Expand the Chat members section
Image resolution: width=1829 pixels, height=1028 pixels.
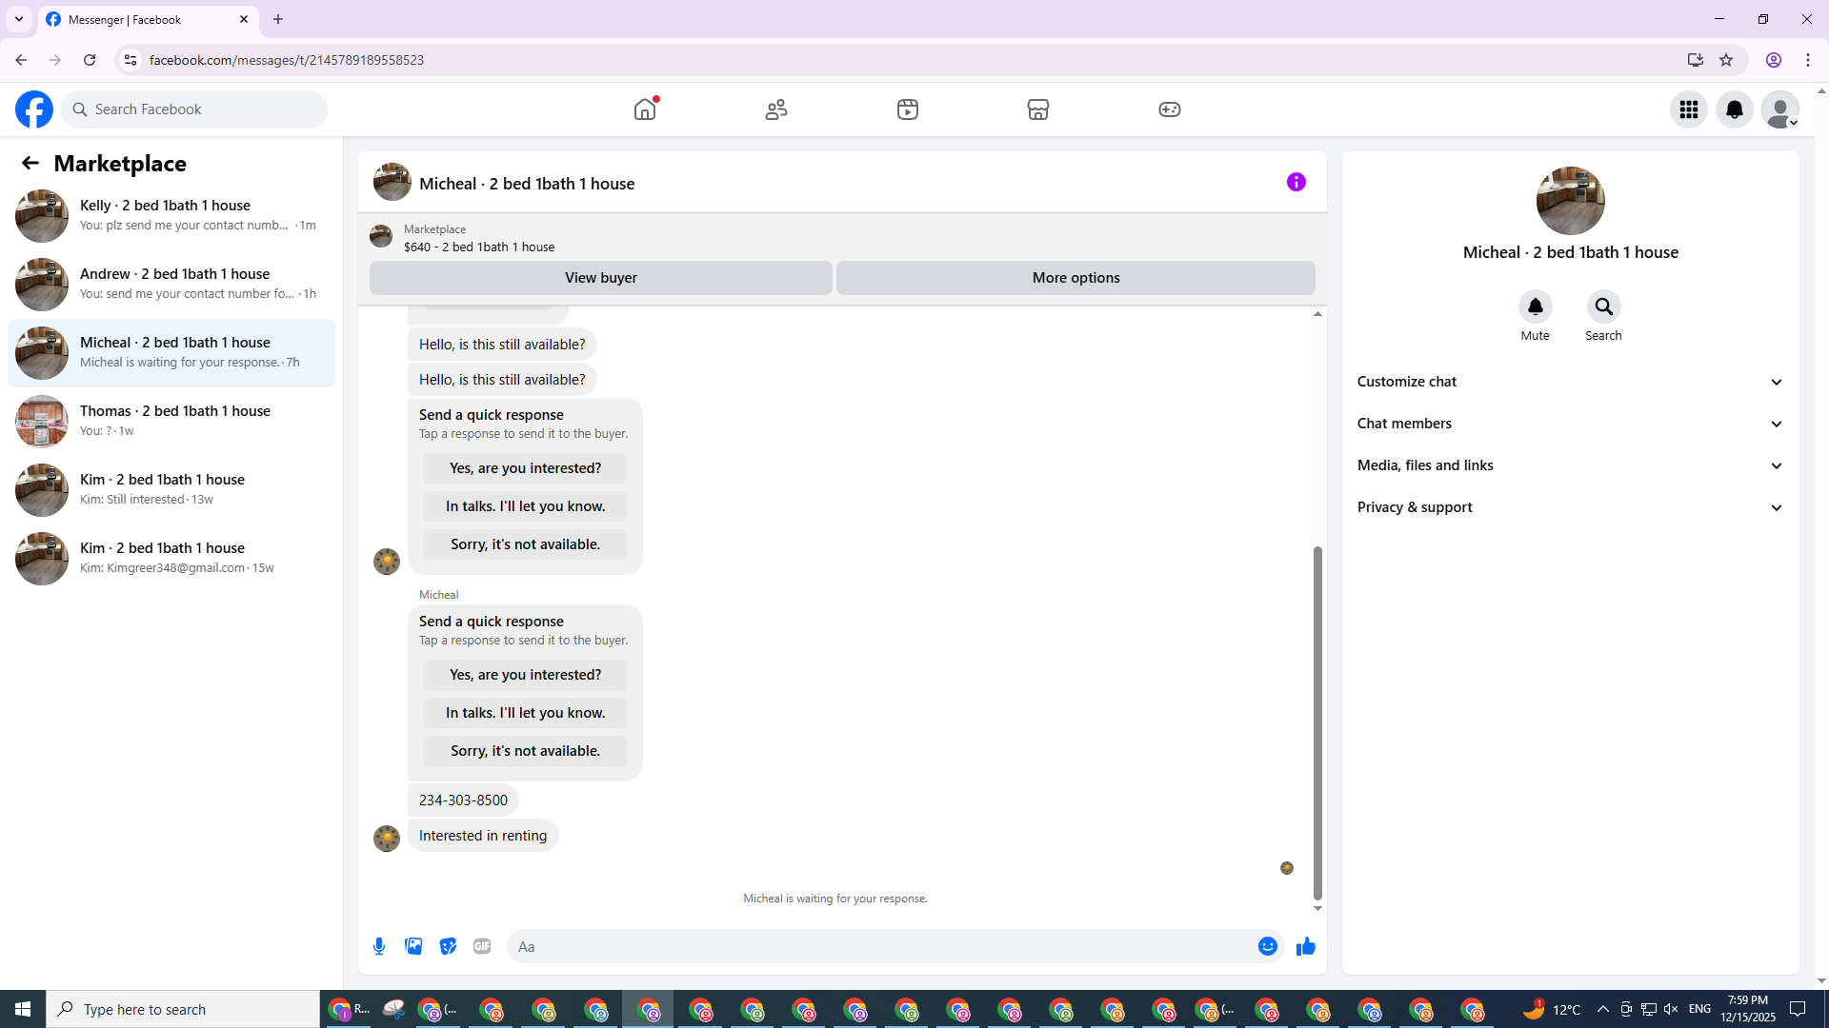[1570, 424]
